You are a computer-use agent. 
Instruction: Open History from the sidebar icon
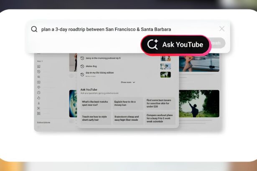39,72
